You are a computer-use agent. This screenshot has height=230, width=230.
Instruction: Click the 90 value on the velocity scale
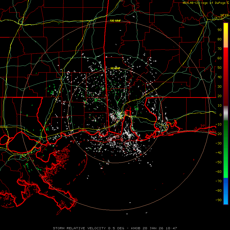(x=220, y=30)
